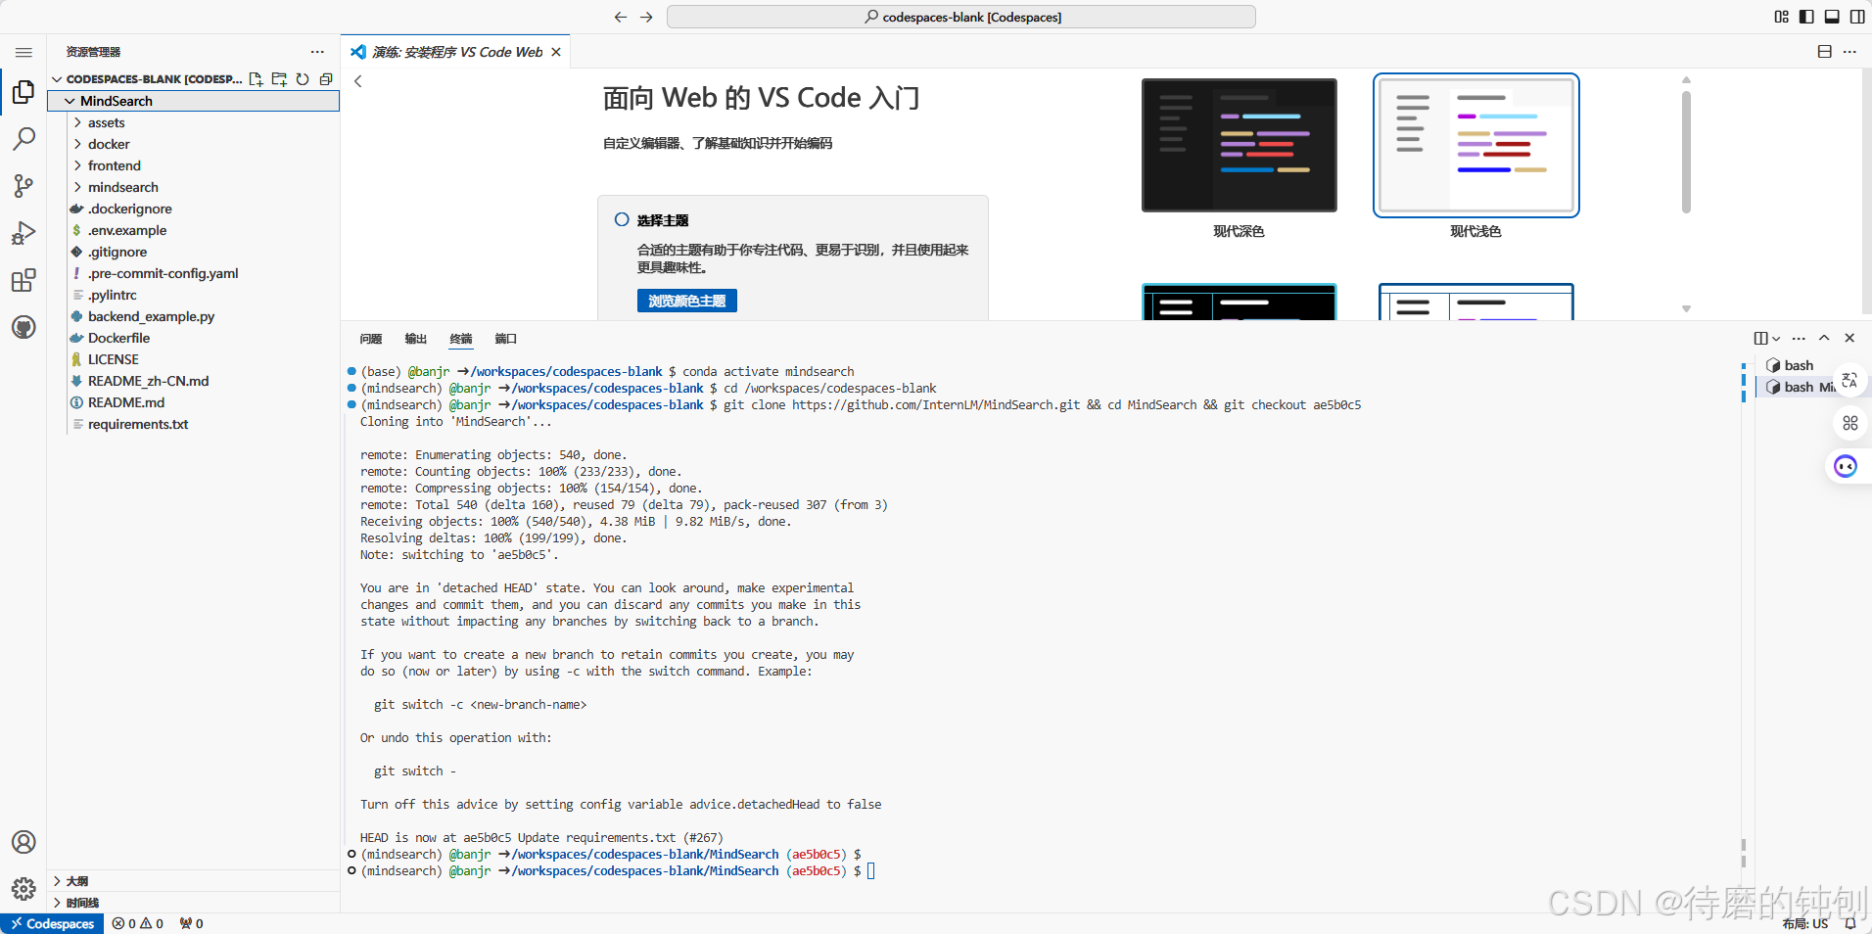Select the choose theme step radio
Screen dimensions: 1872x934
click(622, 219)
